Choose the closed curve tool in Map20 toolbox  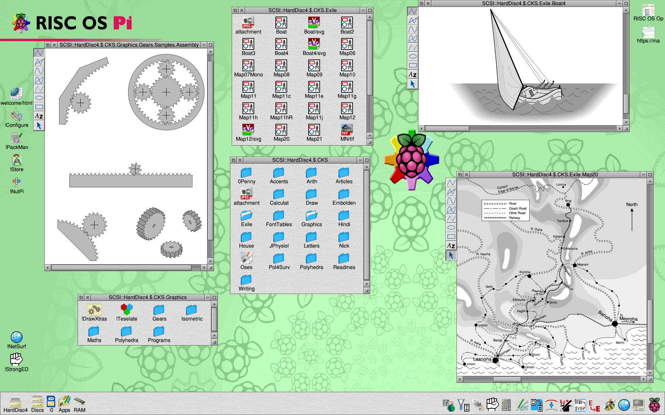(451, 210)
